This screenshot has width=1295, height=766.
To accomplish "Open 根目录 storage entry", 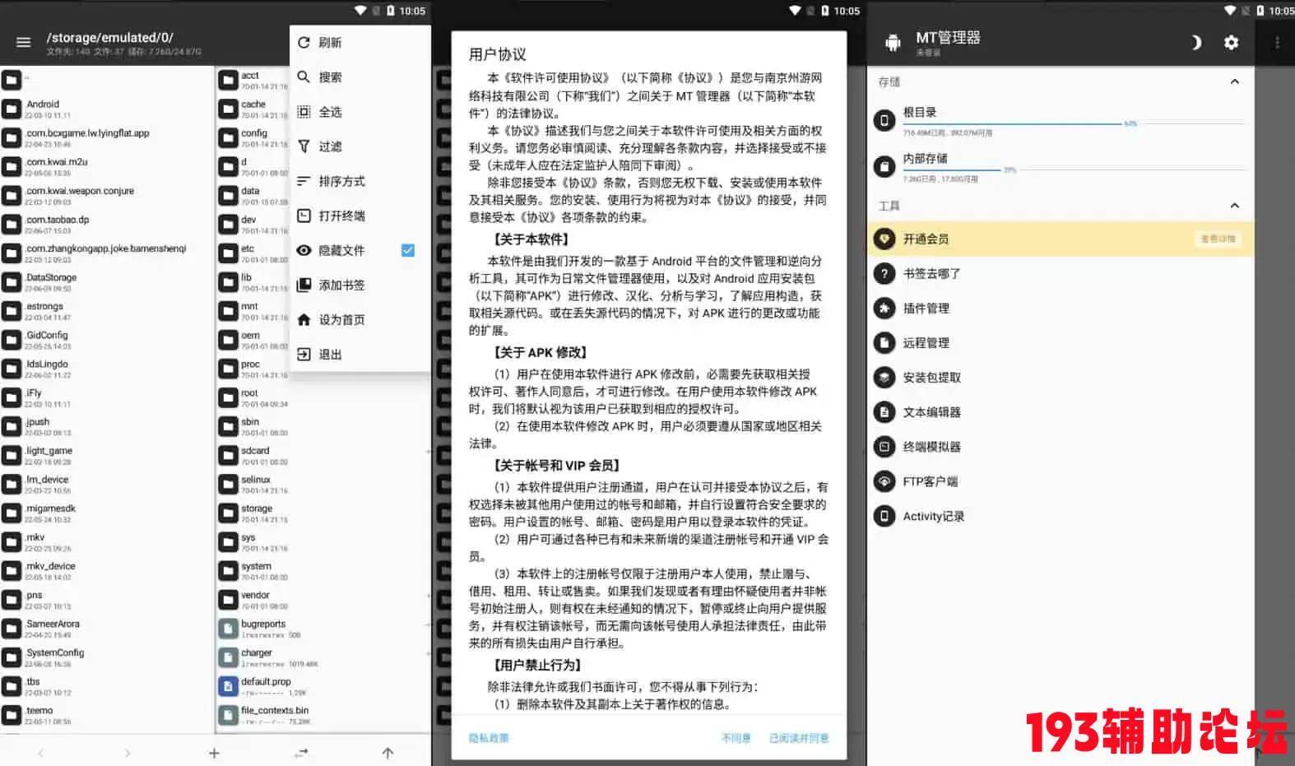I will tap(1061, 120).
